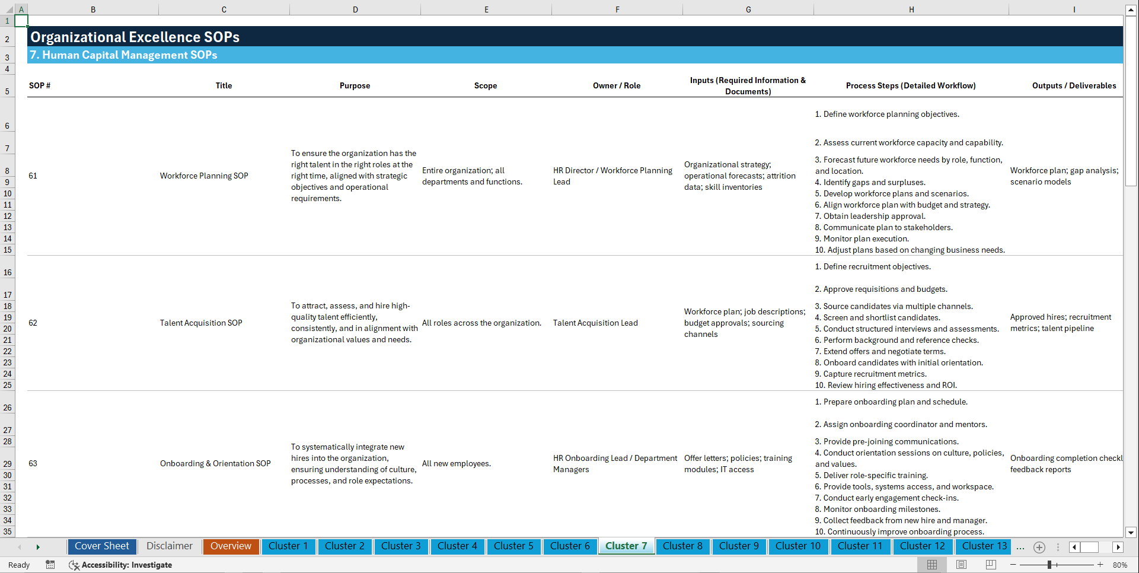Click the previous-sheet navigation arrow
Image resolution: width=1139 pixels, height=573 pixels.
[18, 547]
